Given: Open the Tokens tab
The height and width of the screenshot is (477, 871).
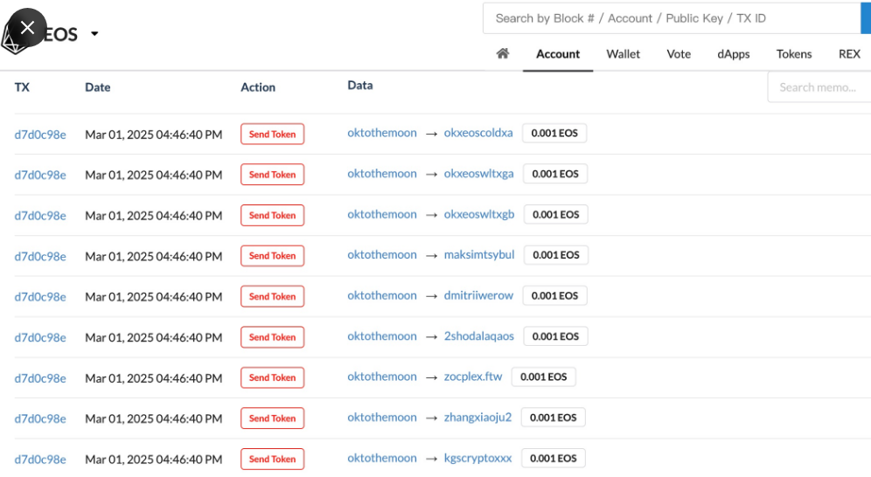Looking at the screenshot, I should click(x=794, y=54).
